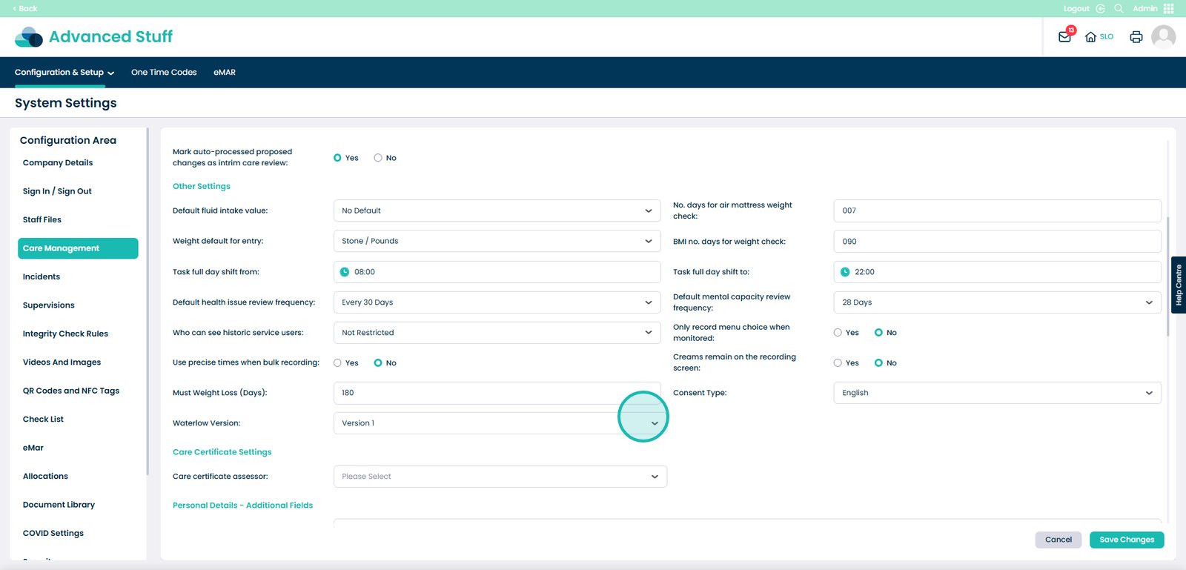Click the Advanced Stuff cloud logo
Viewport: 1186px width, 570px height.
29,37
